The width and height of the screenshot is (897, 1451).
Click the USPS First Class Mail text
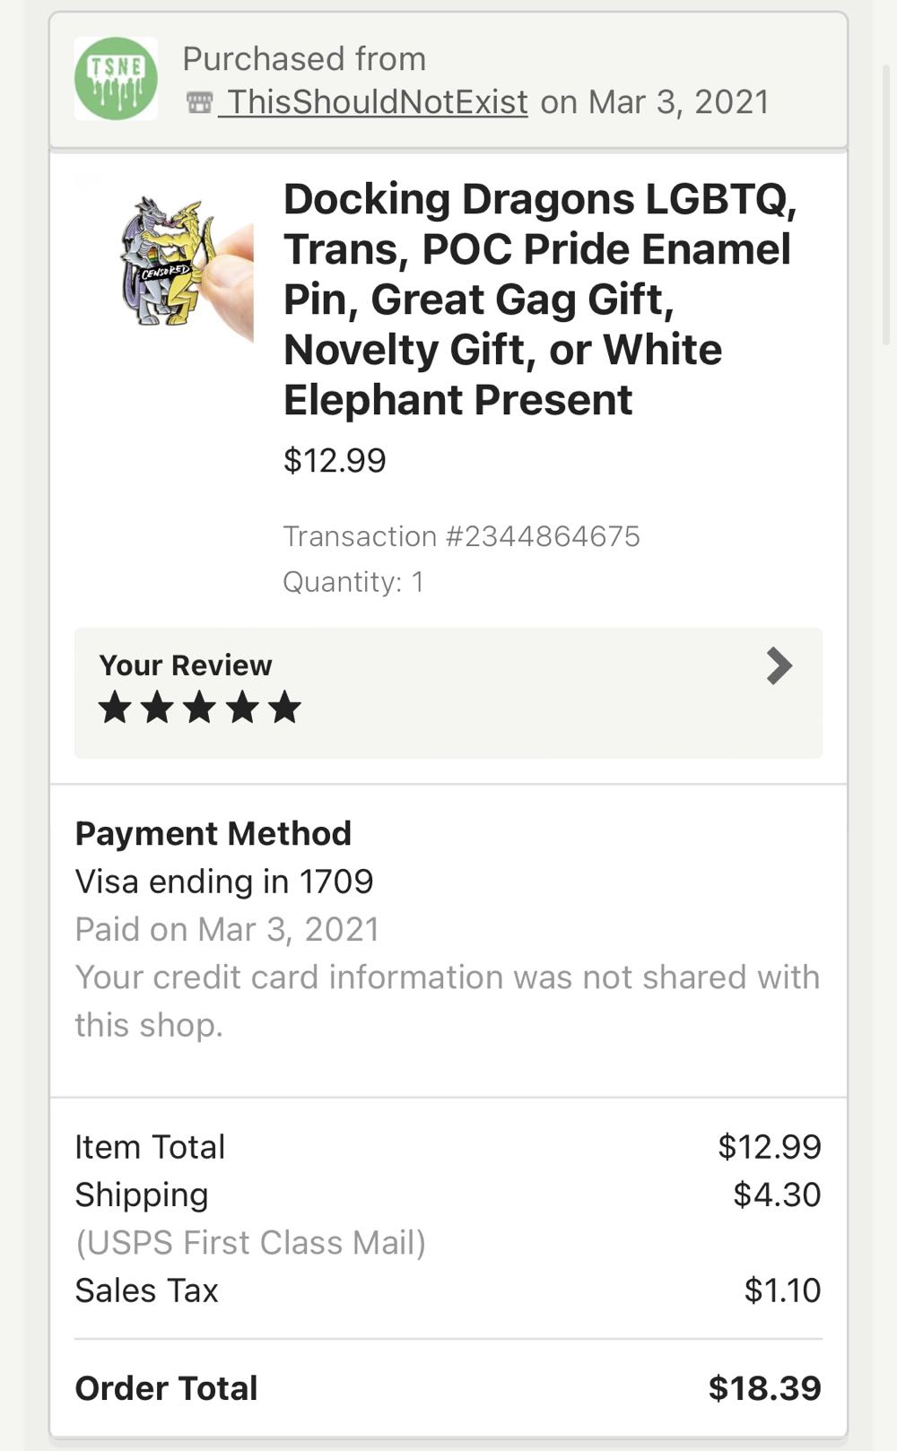click(x=250, y=1243)
